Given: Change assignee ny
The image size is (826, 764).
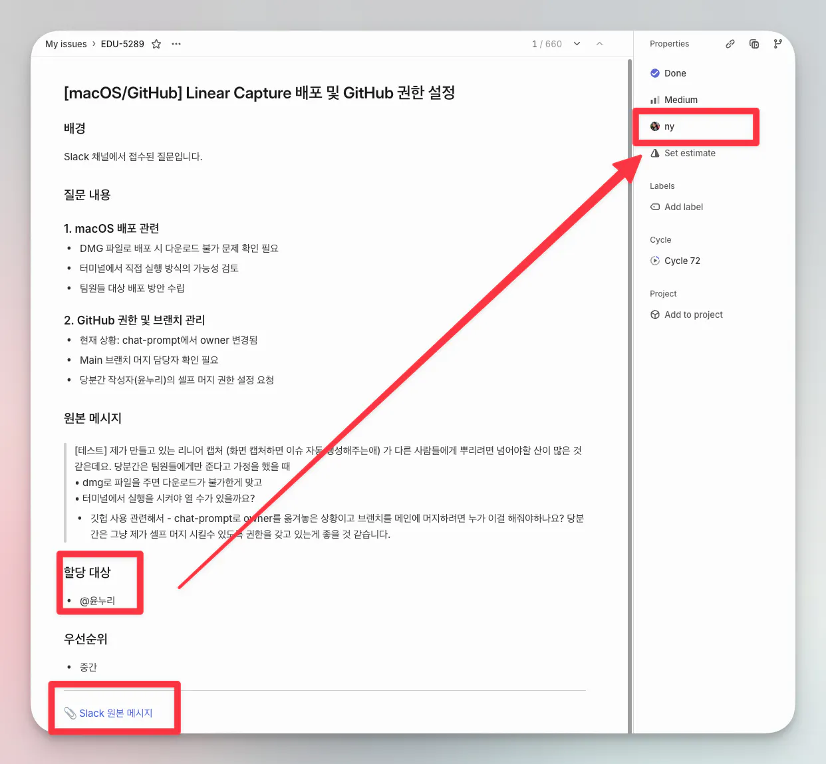Looking at the screenshot, I should [x=662, y=126].
